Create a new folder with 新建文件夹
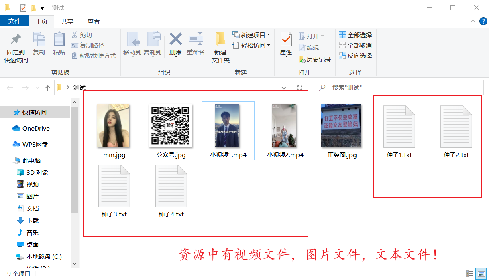Viewport: 489px width, 280px height. pos(220,48)
